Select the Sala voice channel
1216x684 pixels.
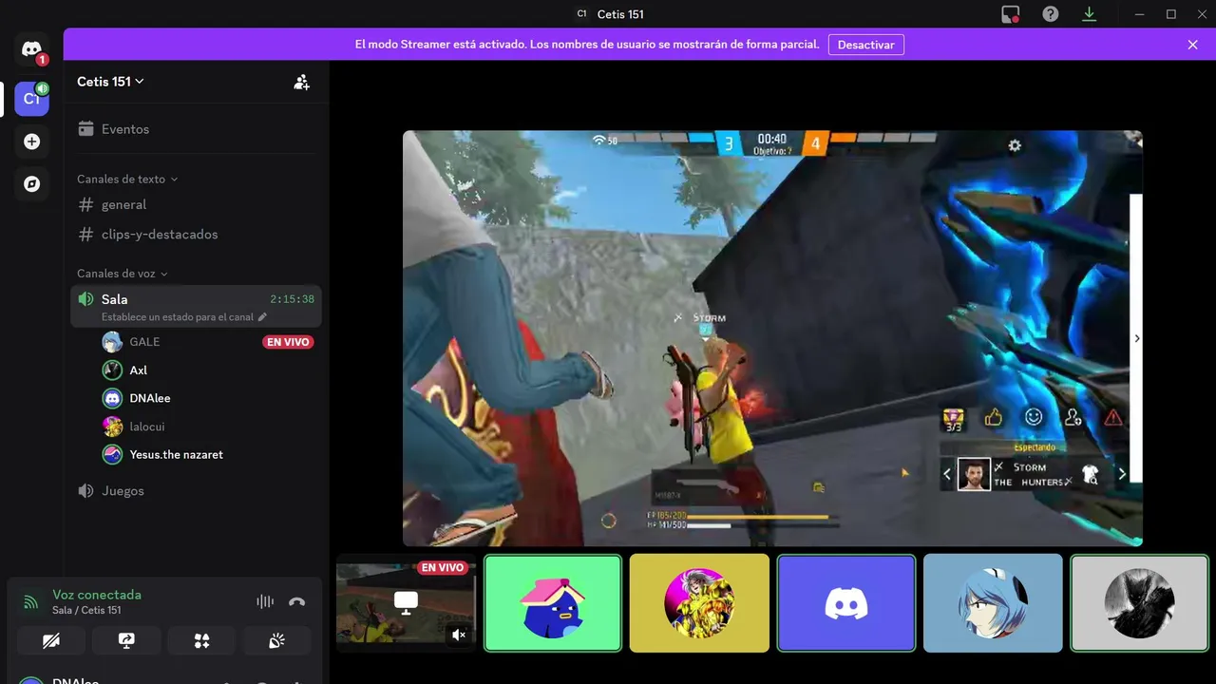pyautogui.click(x=197, y=306)
